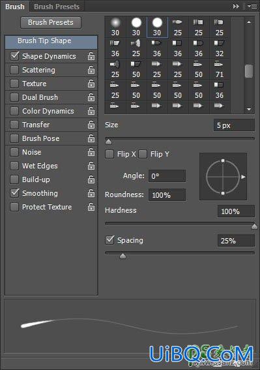Toggle the Protect Texture lock icon
This screenshot has height=370, width=260.
(91, 207)
